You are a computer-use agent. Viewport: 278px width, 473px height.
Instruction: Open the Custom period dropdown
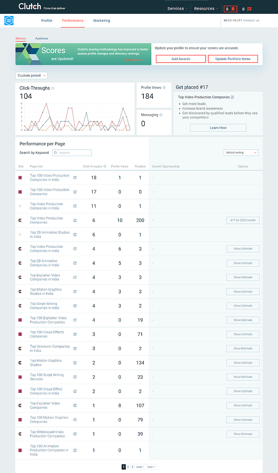tap(31, 75)
